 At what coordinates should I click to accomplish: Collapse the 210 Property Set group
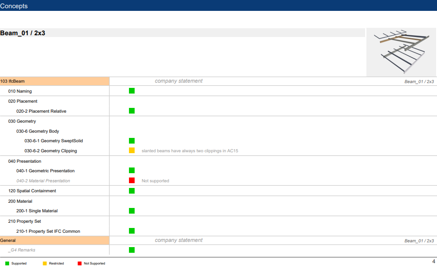click(x=25, y=221)
